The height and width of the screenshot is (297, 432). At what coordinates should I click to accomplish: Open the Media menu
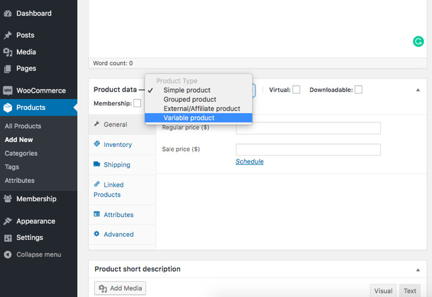[38, 52]
